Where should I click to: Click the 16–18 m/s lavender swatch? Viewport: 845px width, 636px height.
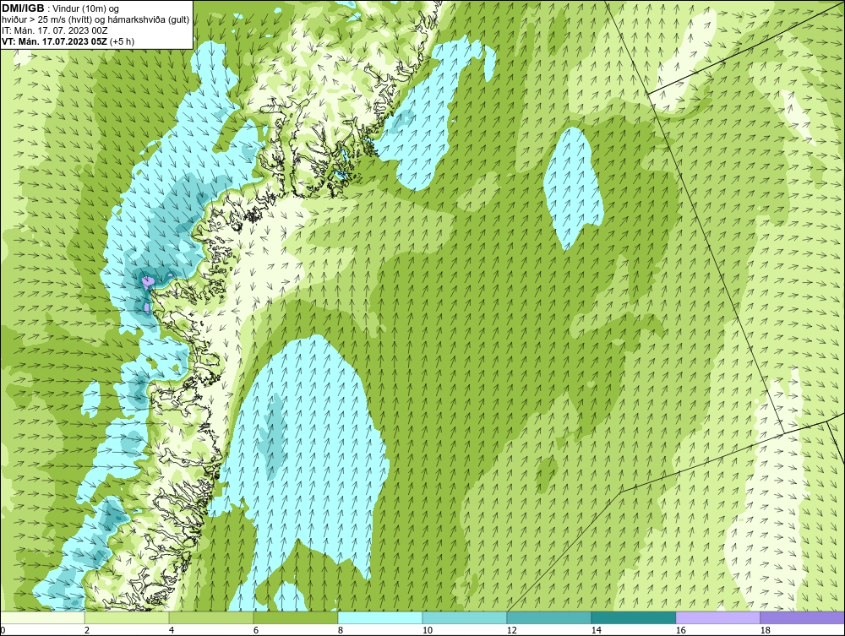click(717, 617)
